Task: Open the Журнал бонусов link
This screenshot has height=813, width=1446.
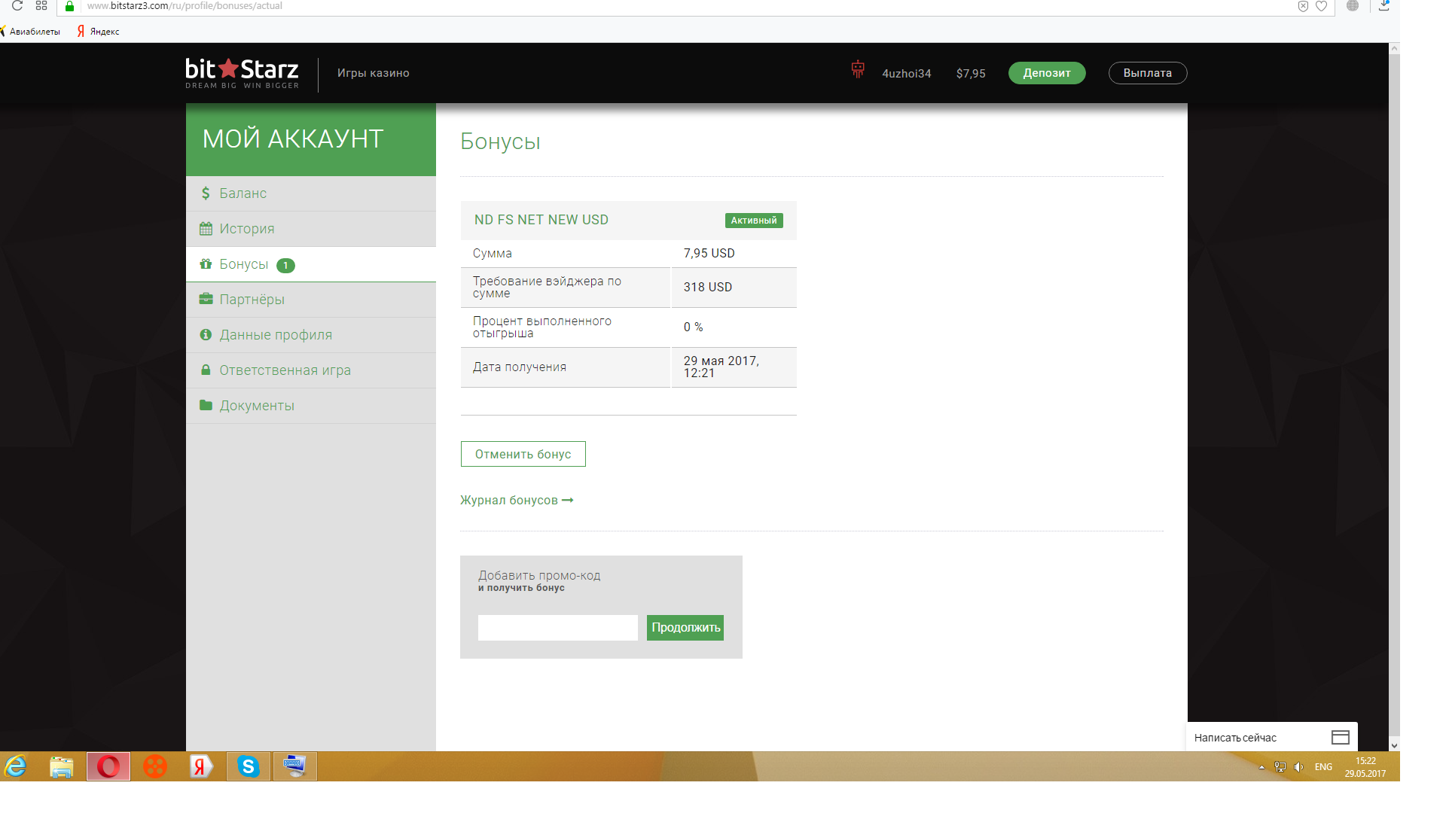Action: (x=516, y=501)
